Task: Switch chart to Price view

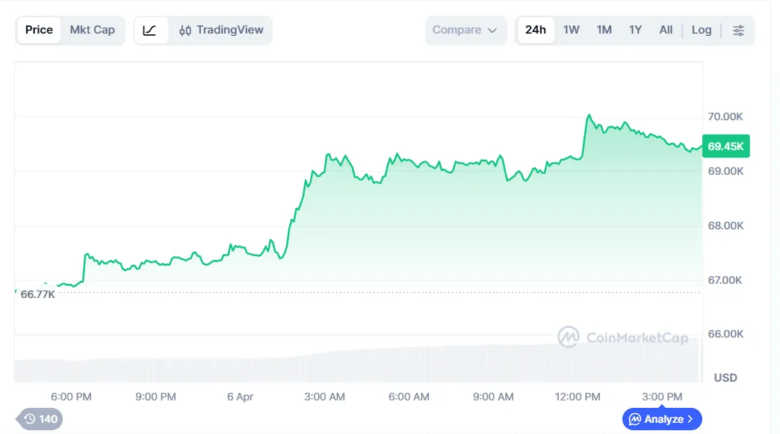Action: (x=39, y=31)
